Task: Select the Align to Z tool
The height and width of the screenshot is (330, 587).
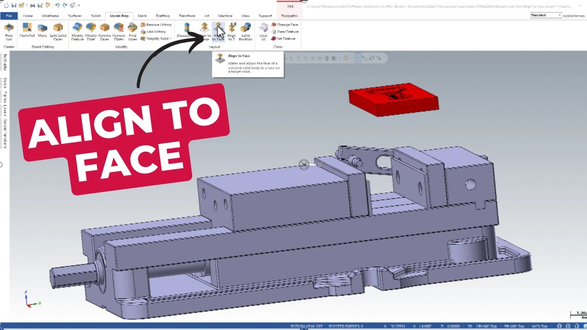Action: pos(232,32)
